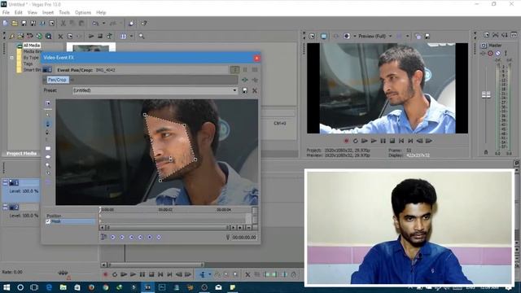Click the main timeline horizontal scrollbar
The image size is (521, 293).
point(155,265)
